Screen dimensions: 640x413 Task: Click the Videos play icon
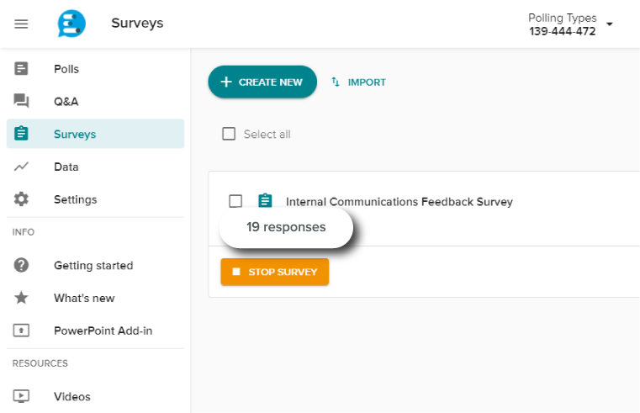click(x=22, y=396)
